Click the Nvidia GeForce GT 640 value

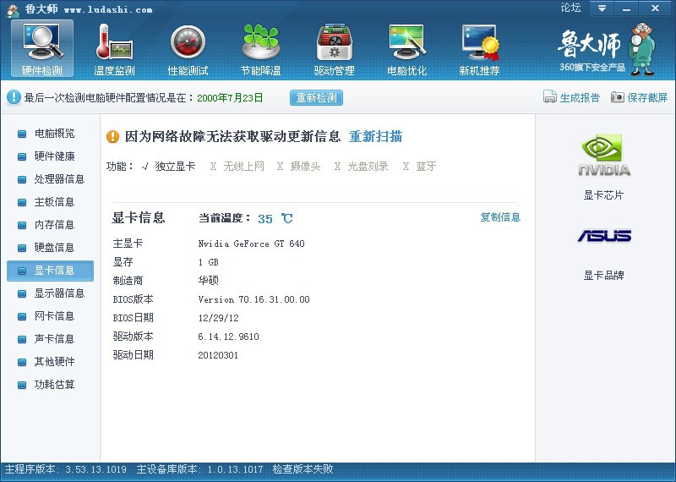point(251,244)
